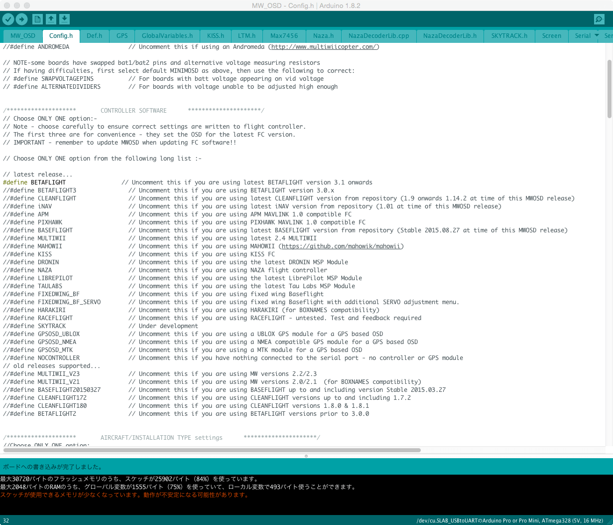
Task: Click the divider handle between editor and console
Action: [x=306, y=456]
